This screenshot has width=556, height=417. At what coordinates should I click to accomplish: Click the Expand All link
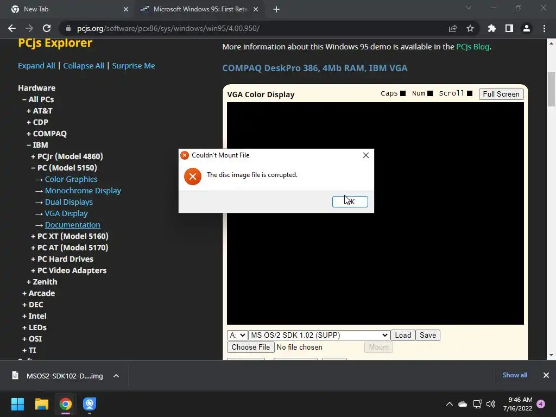click(x=36, y=66)
